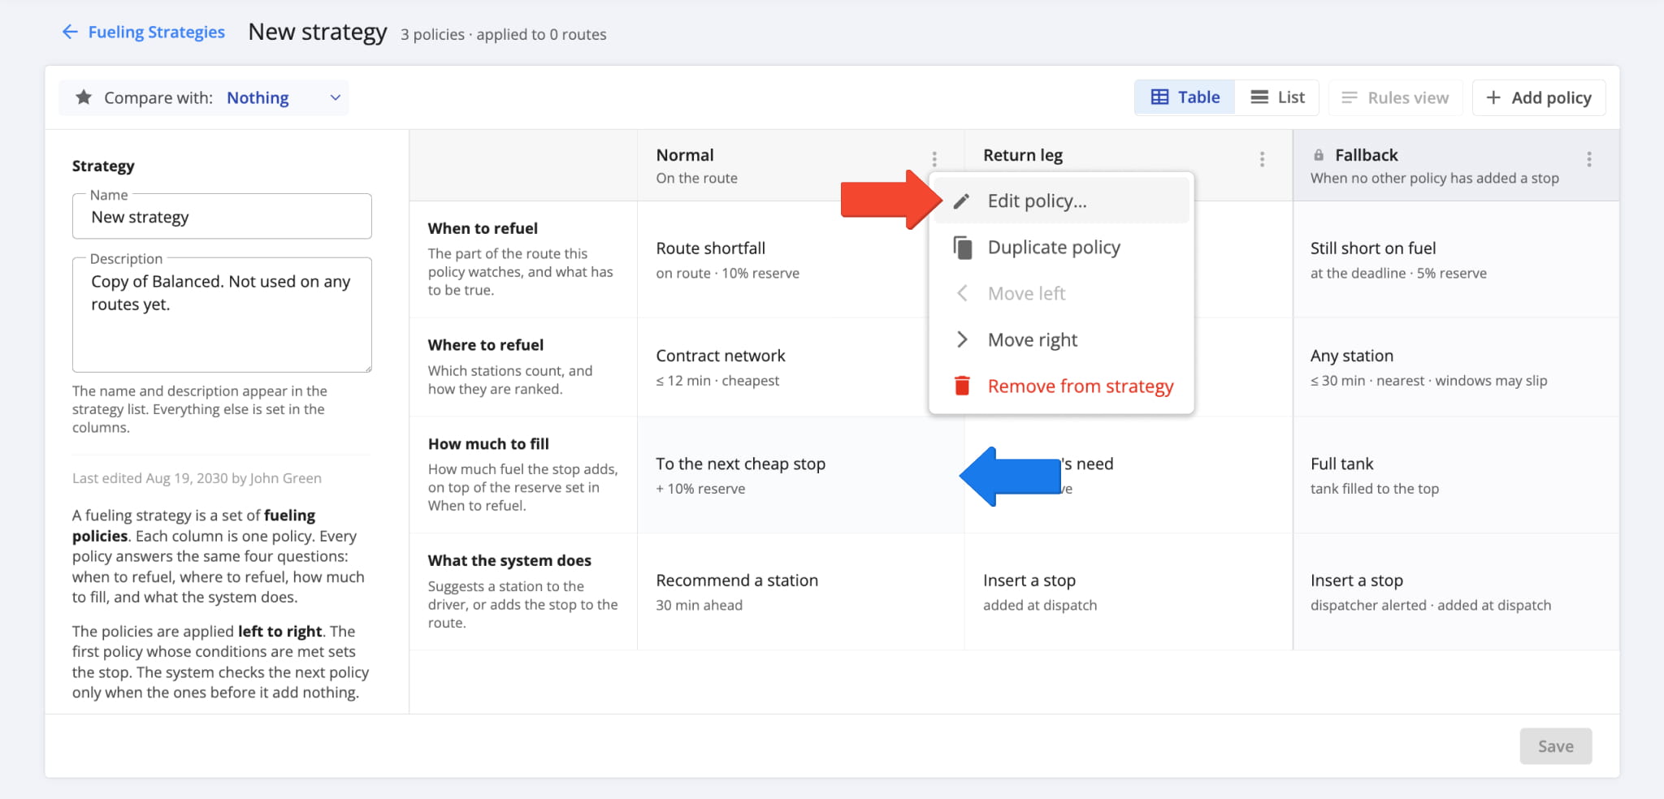Expand the Compare with Nothing dropdown

[204, 97]
